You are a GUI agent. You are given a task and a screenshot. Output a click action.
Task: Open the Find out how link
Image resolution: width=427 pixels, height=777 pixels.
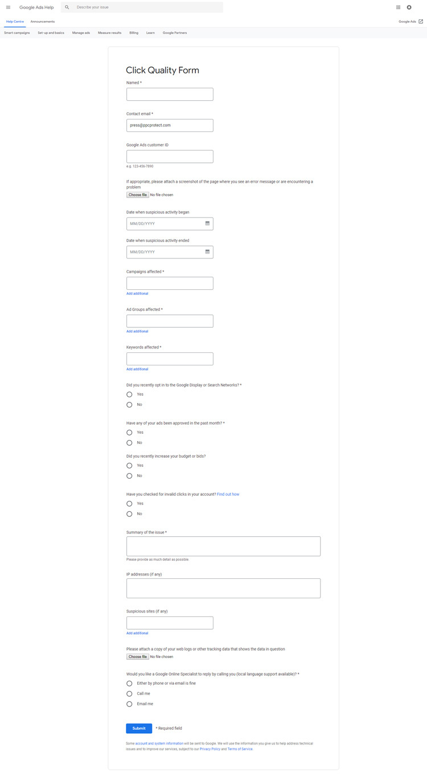pos(228,494)
